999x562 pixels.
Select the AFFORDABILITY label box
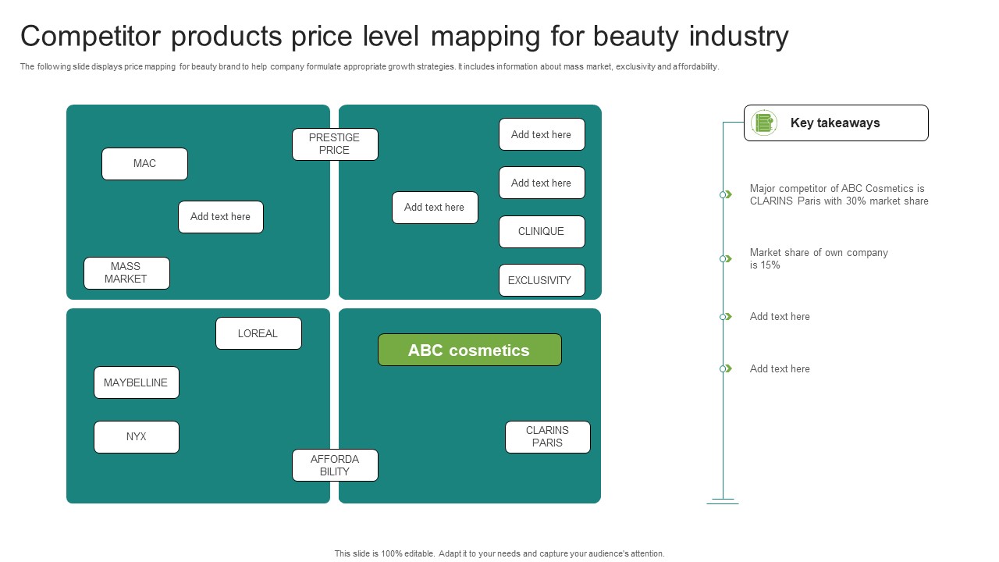tap(335, 465)
